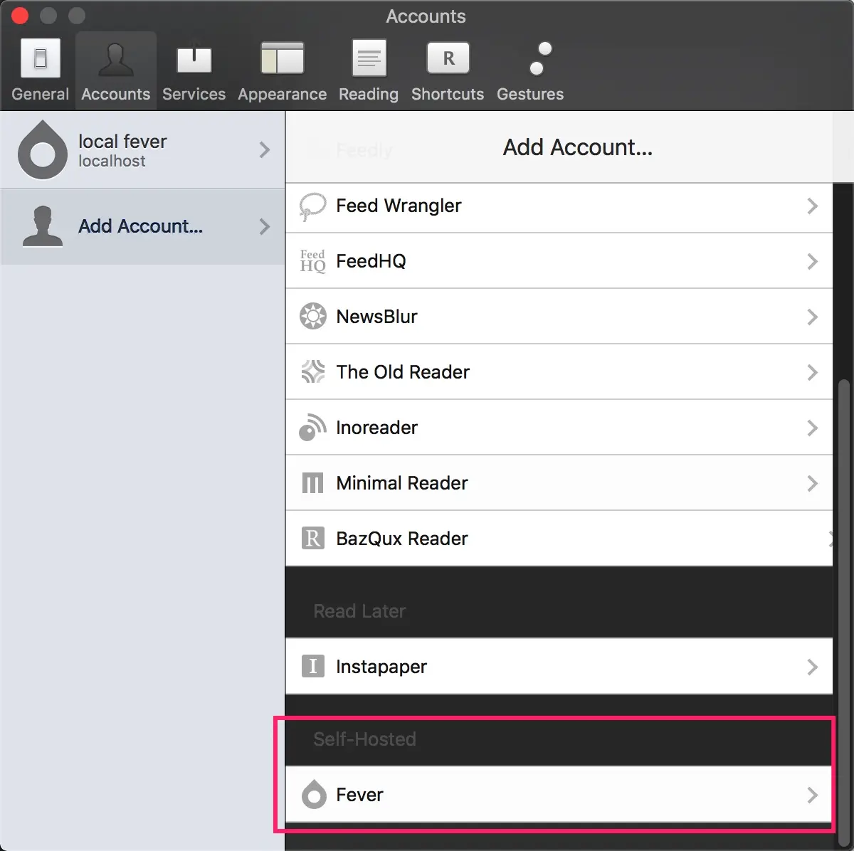Open NewsBlur via its chevron
854x851 pixels.
[x=812, y=317]
